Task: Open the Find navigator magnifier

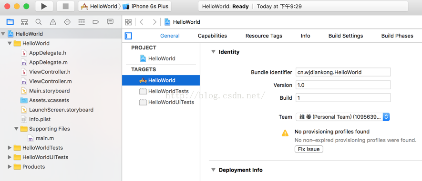Action: [x=39, y=22]
